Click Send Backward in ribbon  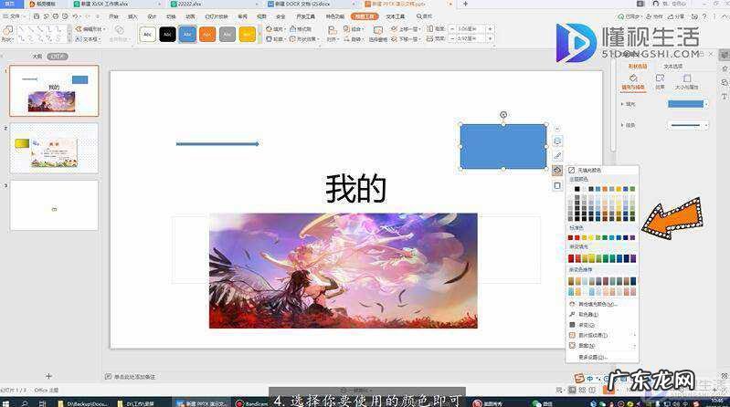click(406, 39)
